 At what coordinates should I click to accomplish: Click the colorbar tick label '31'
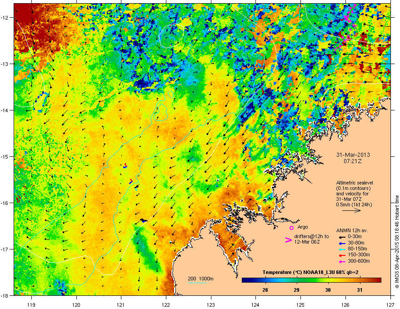pyautogui.click(x=360, y=290)
